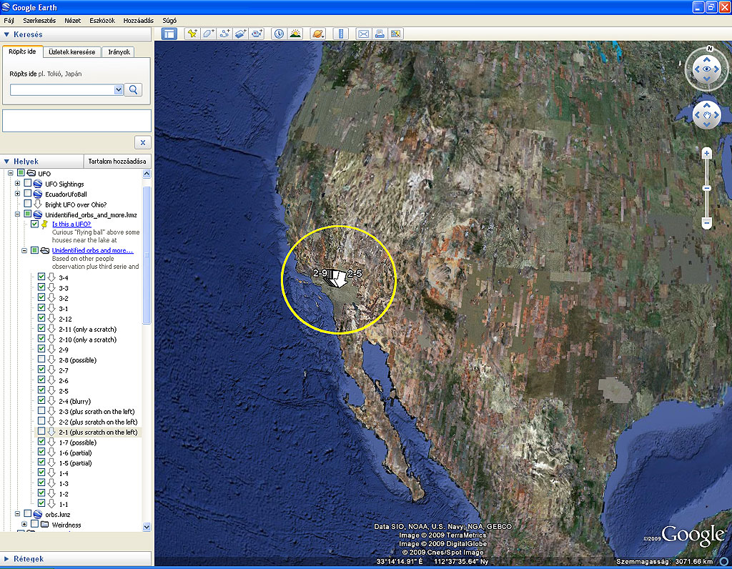Expand the Weirdness folder node
732x569 pixels.
coord(24,524)
